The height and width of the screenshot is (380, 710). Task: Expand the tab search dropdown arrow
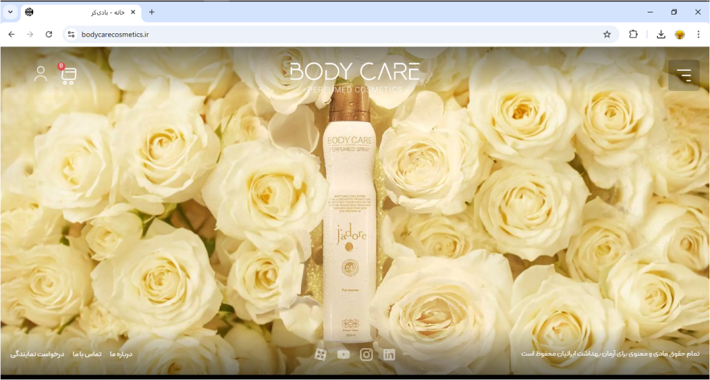pyautogui.click(x=10, y=12)
